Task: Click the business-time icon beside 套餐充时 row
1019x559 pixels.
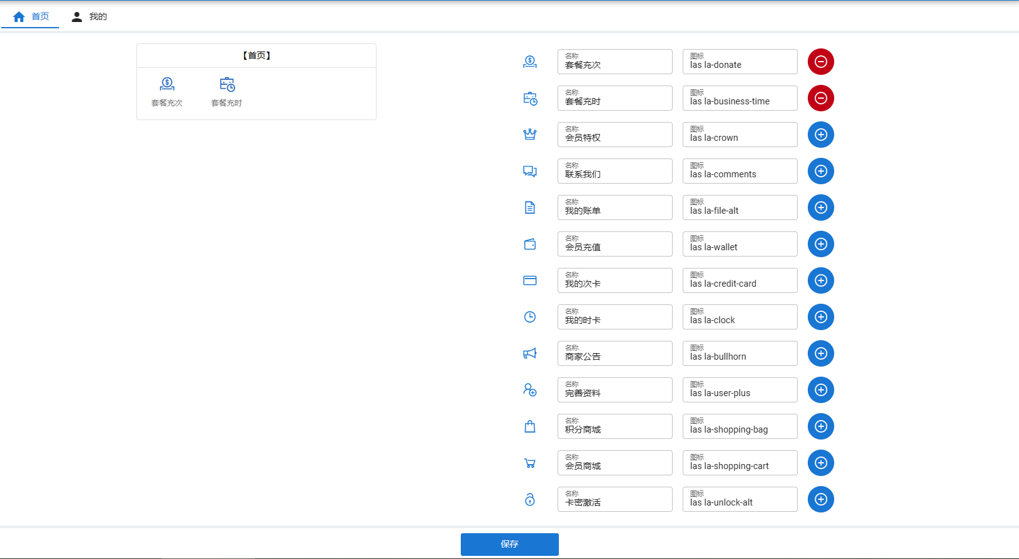Action: click(x=530, y=98)
